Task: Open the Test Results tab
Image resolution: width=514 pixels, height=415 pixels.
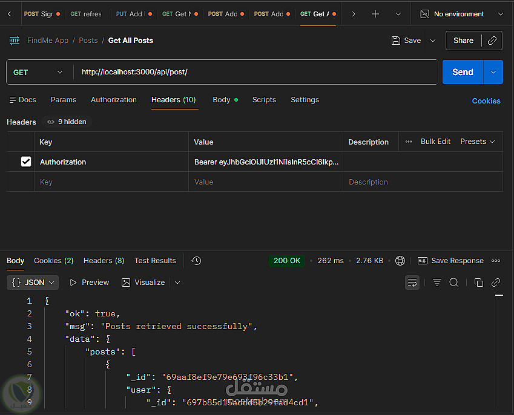Action: (x=155, y=261)
